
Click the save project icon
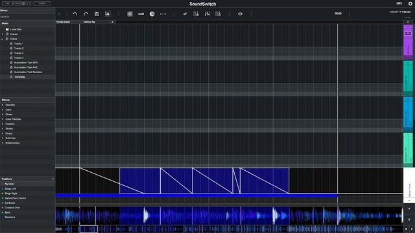(x=97, y=14)
